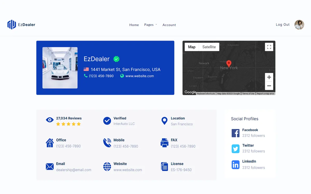Viewport: 311px width, 194px height.
Task: Click the checkmark icon beside Verified
Action: [x=107, y=121]
